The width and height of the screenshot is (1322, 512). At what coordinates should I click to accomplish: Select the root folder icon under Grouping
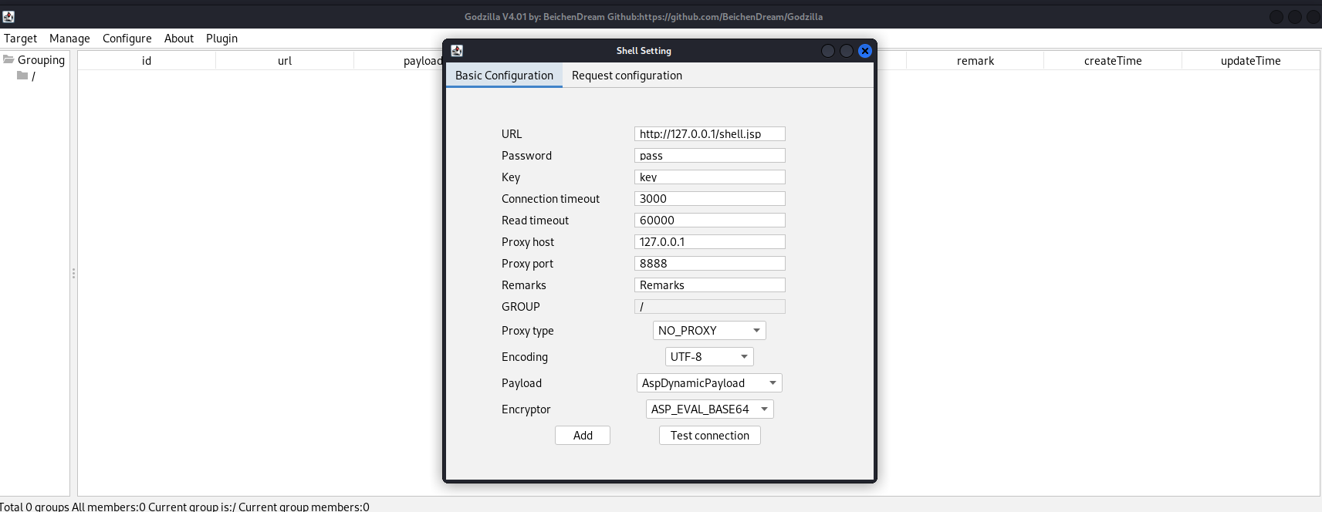click(x=22, y=76)
